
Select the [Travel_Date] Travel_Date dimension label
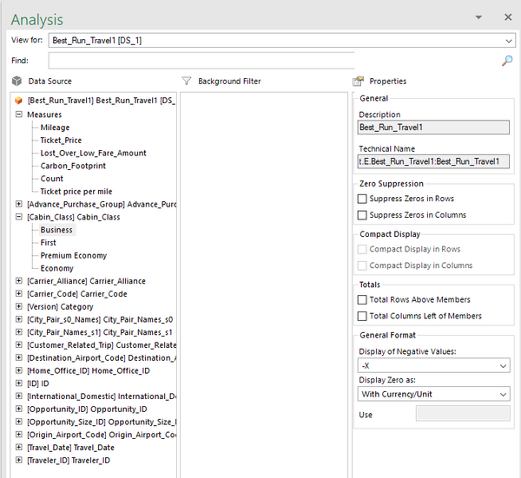pyautogui.click(x=70, y=448)
